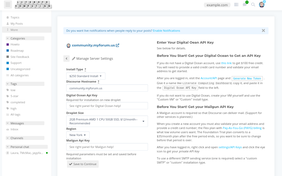The height and width of the screenshot is (176, 282).
Task: Open the community.myforum.us link
Action: pos(93,45)
